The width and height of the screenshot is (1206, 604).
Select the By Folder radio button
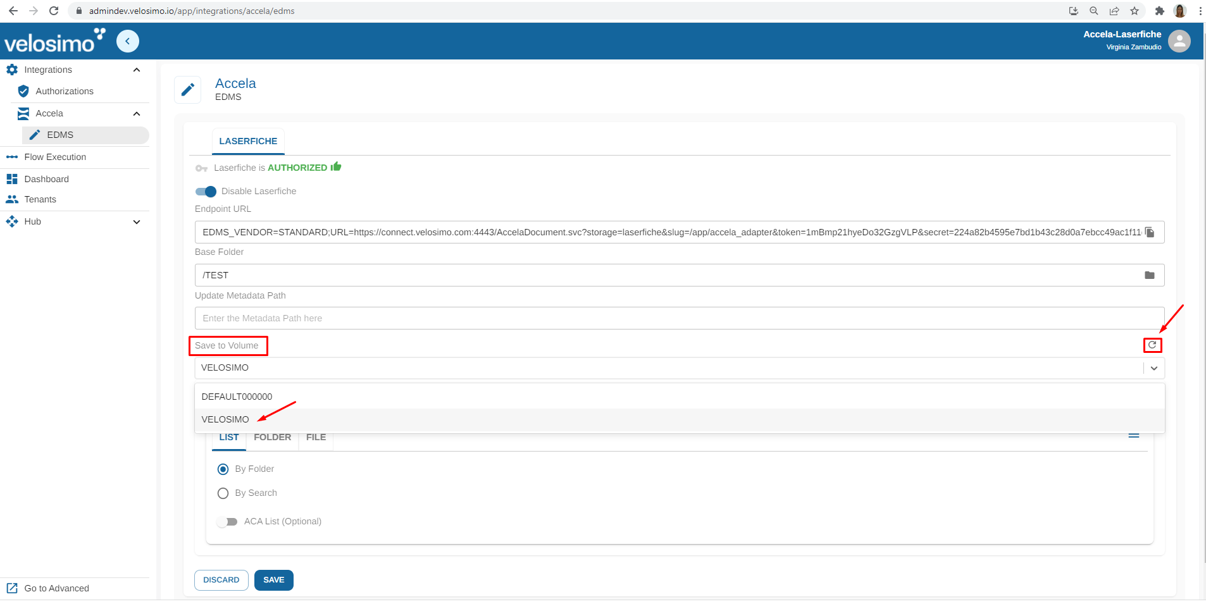223,469
